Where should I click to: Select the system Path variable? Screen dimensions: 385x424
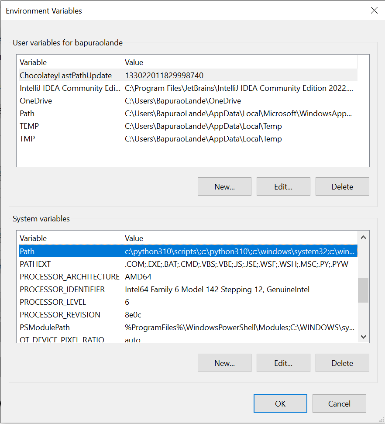tap(27, 252)
